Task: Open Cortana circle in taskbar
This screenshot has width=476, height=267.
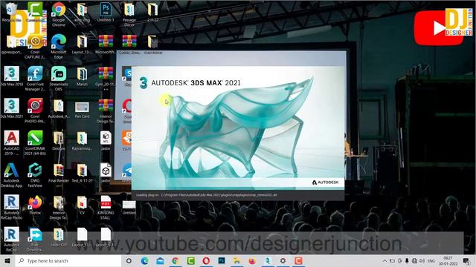Action: [129, 260]
